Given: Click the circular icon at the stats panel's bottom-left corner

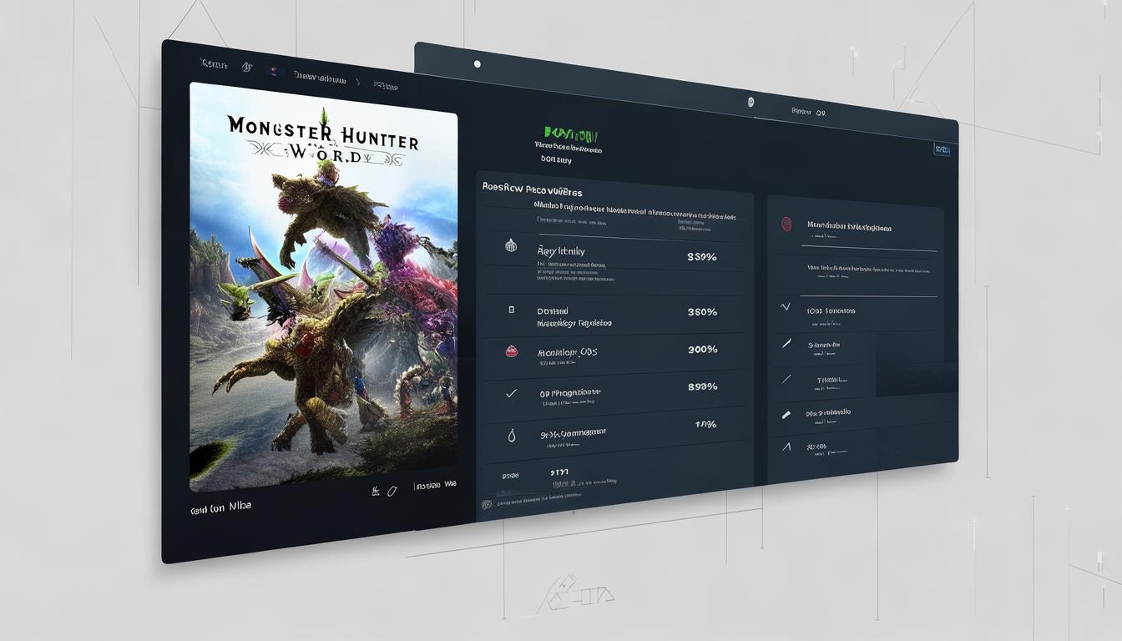Looking at the screenshot, I should tap(487, 504).
